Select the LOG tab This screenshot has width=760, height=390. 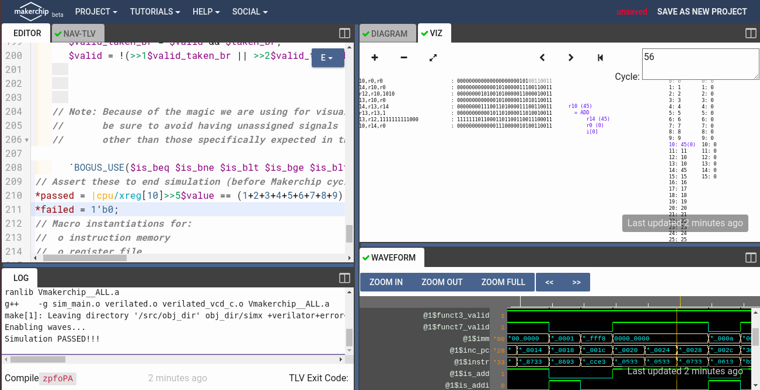(21, 278)
